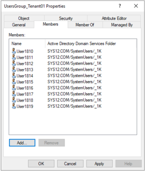Click the User1816 member icon
The height and width of the screenshot is (171, 145).
(14, 88)
